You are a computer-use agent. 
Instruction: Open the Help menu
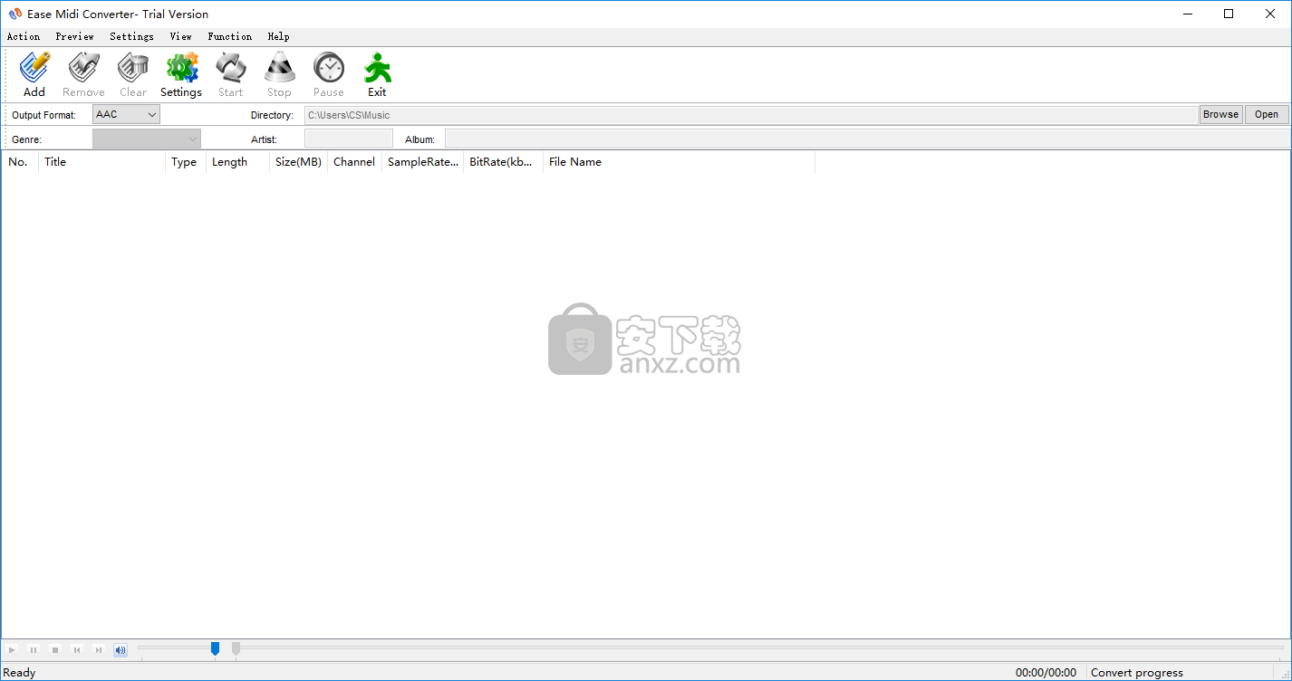click(x=278, y=36)
